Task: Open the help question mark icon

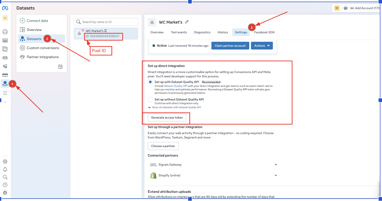Action: (5, 185)
